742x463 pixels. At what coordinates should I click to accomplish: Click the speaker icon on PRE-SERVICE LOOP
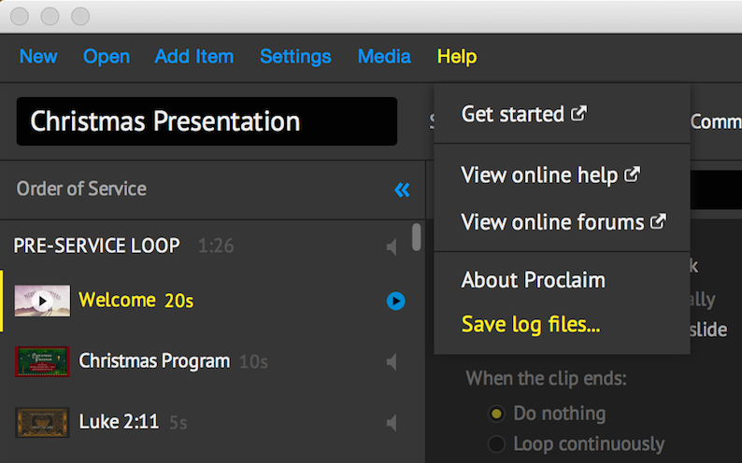point(392,246)
